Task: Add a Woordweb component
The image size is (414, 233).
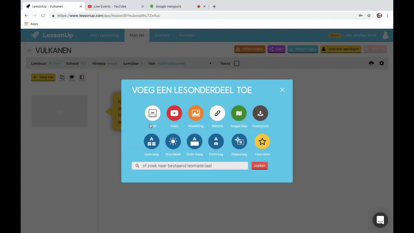Action: 173,141
